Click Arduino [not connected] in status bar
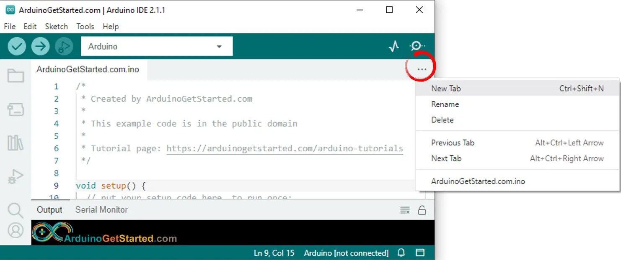Image resolution: width=621 pixels, height=260 pixels. 346,253
